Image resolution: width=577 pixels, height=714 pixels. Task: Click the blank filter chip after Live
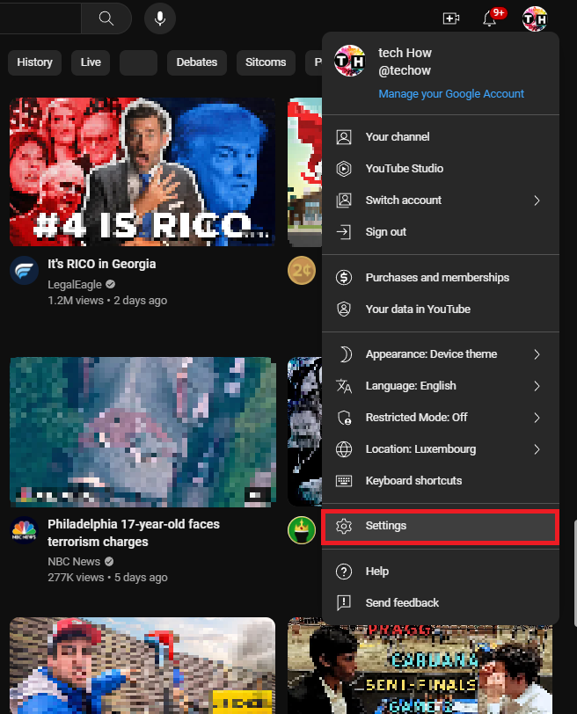[138, 62]
